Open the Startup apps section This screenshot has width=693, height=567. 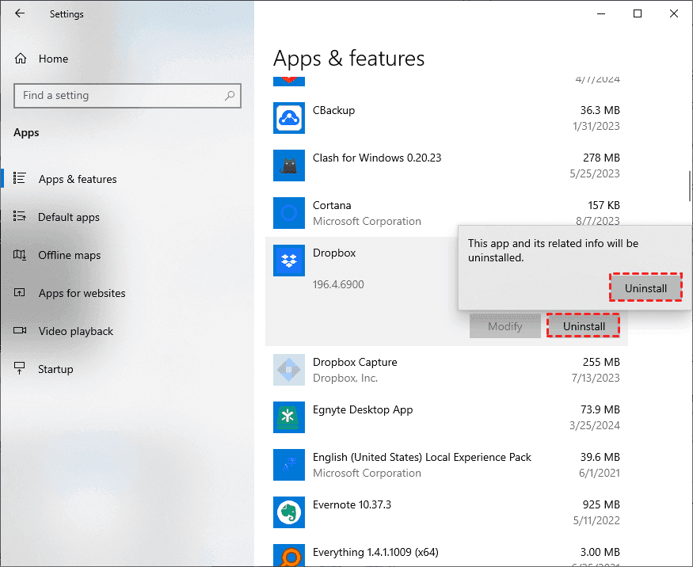pos(55,369)
